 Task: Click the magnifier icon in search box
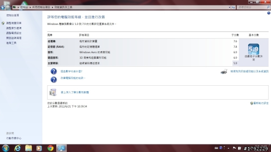pos(268,7)
